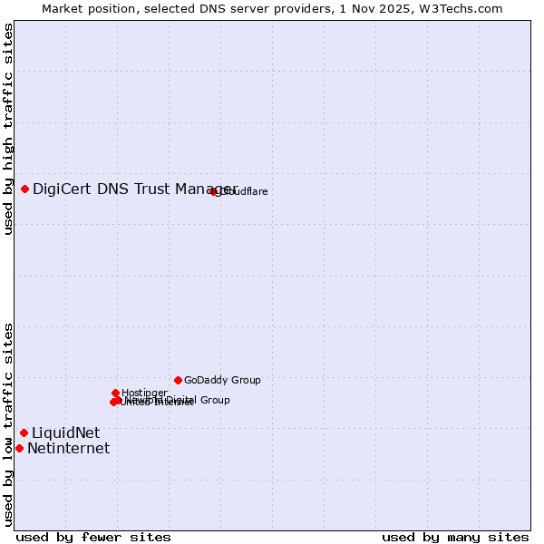Click the 'used by fewer sites' axis label
Screen dimensions: 544x544
93,537
